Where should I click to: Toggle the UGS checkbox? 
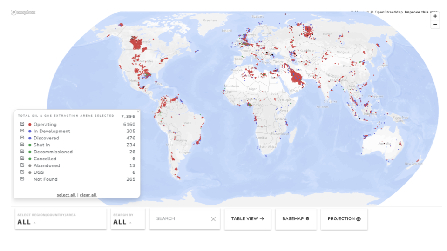click(x=22, y=172)
